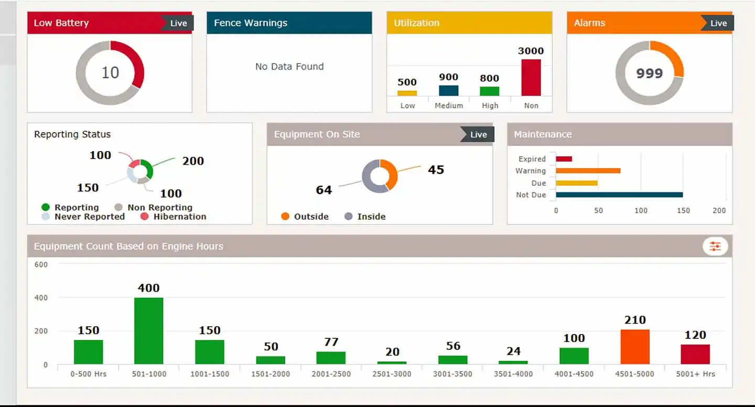Select the Utilization panel header

pyautogui.click(x=469, y=23)
